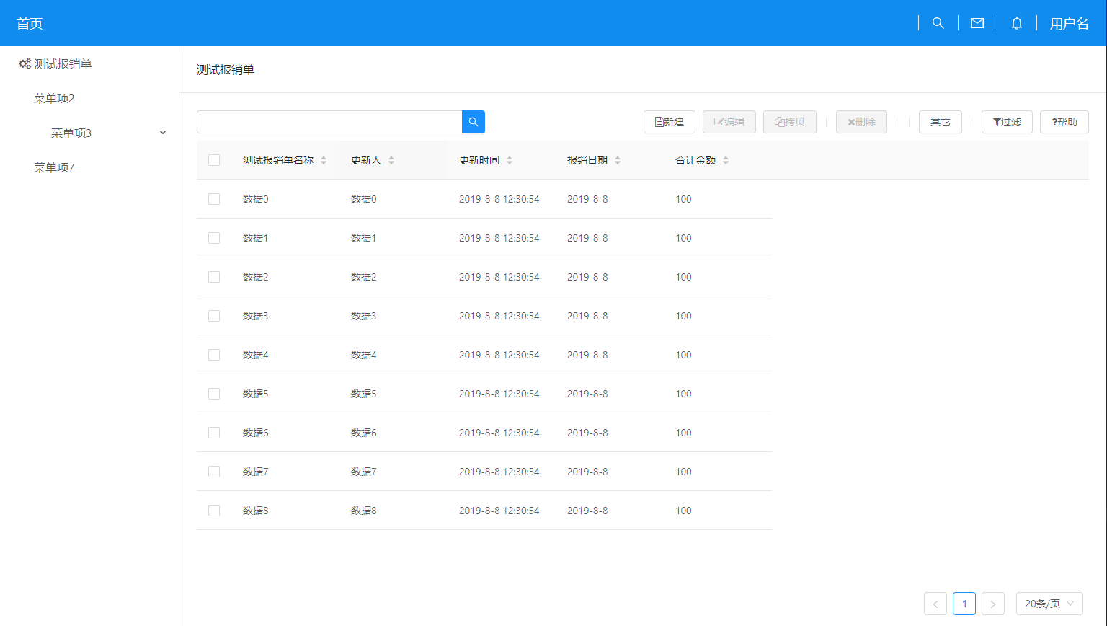The width and height of the screenshot is (1107, 626).
Task: Check the 数据2 row checkbox
Action: click(x=214, y=277)
